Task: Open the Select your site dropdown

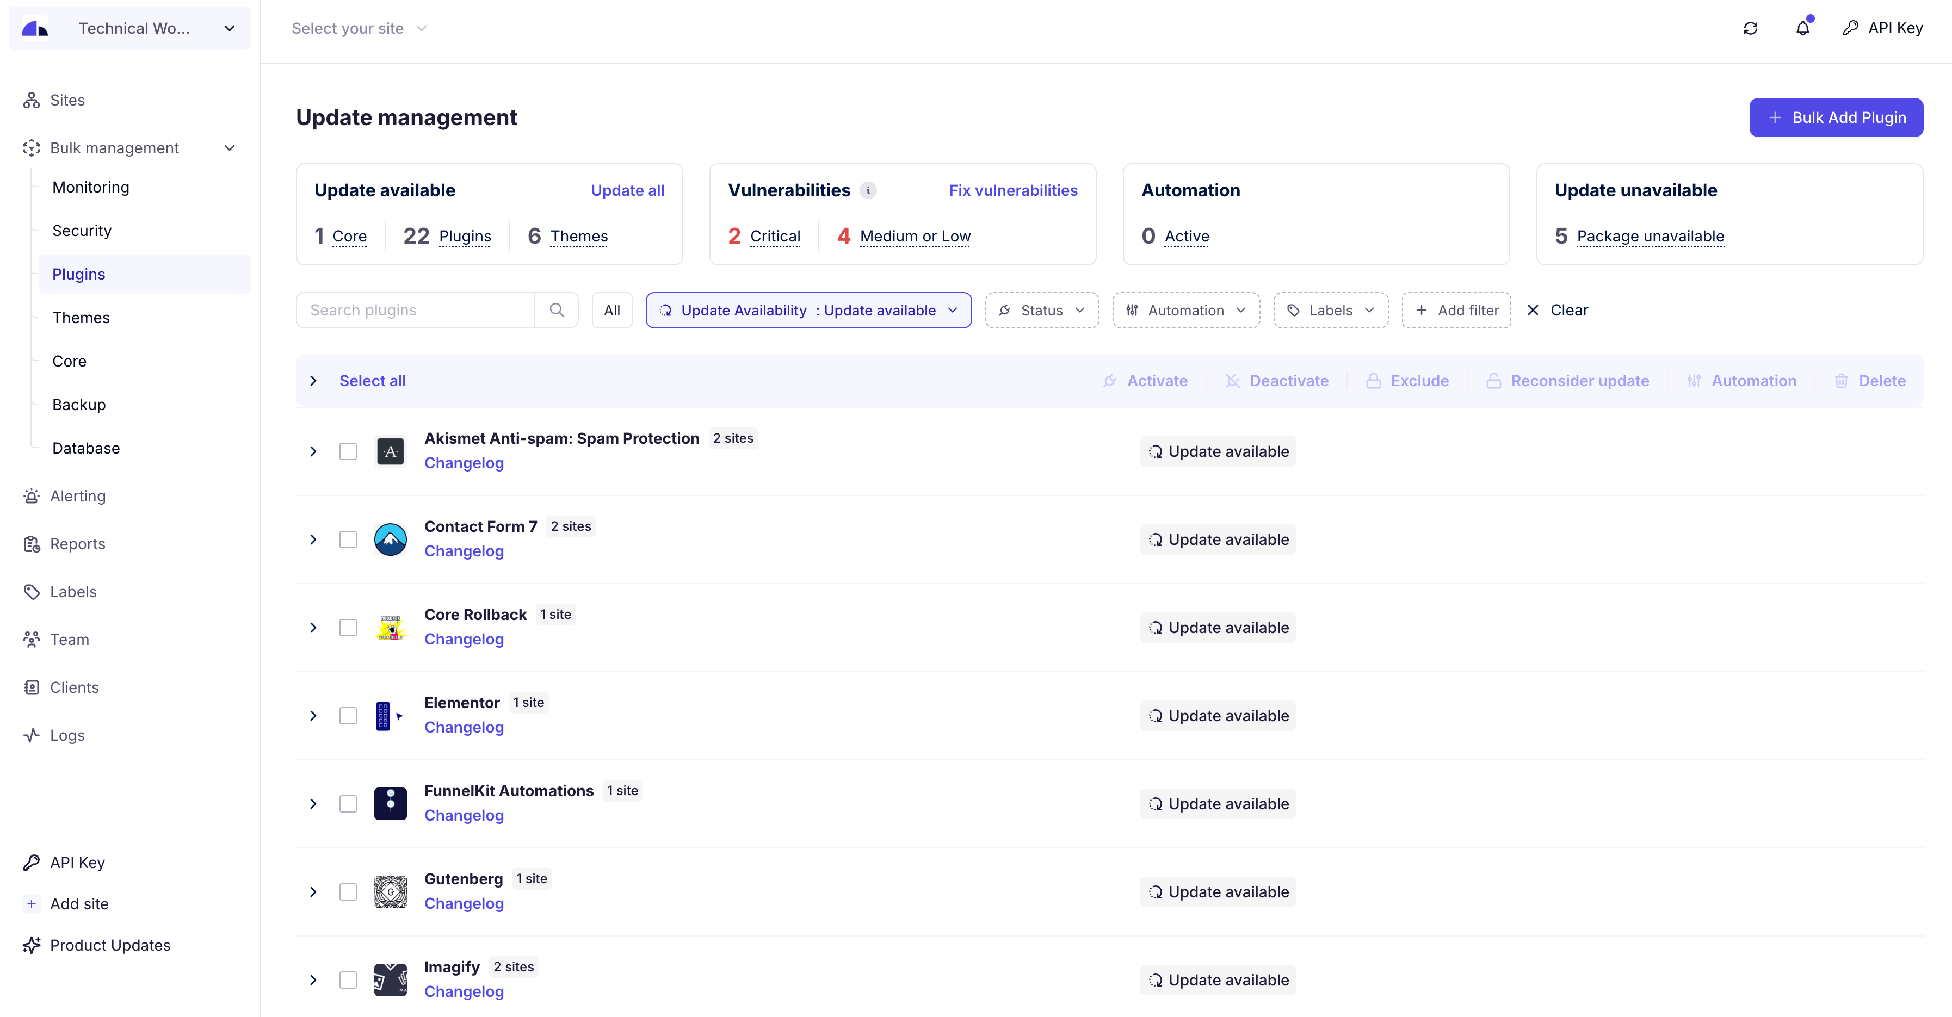Action: point(359,28)
